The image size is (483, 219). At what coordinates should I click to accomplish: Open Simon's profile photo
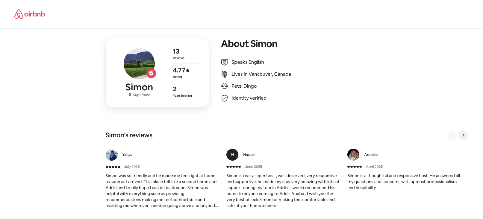[139, 63]
